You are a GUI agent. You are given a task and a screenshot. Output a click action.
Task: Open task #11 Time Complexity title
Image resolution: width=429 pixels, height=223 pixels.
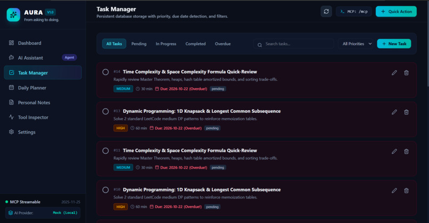click(x=190, y=151)
